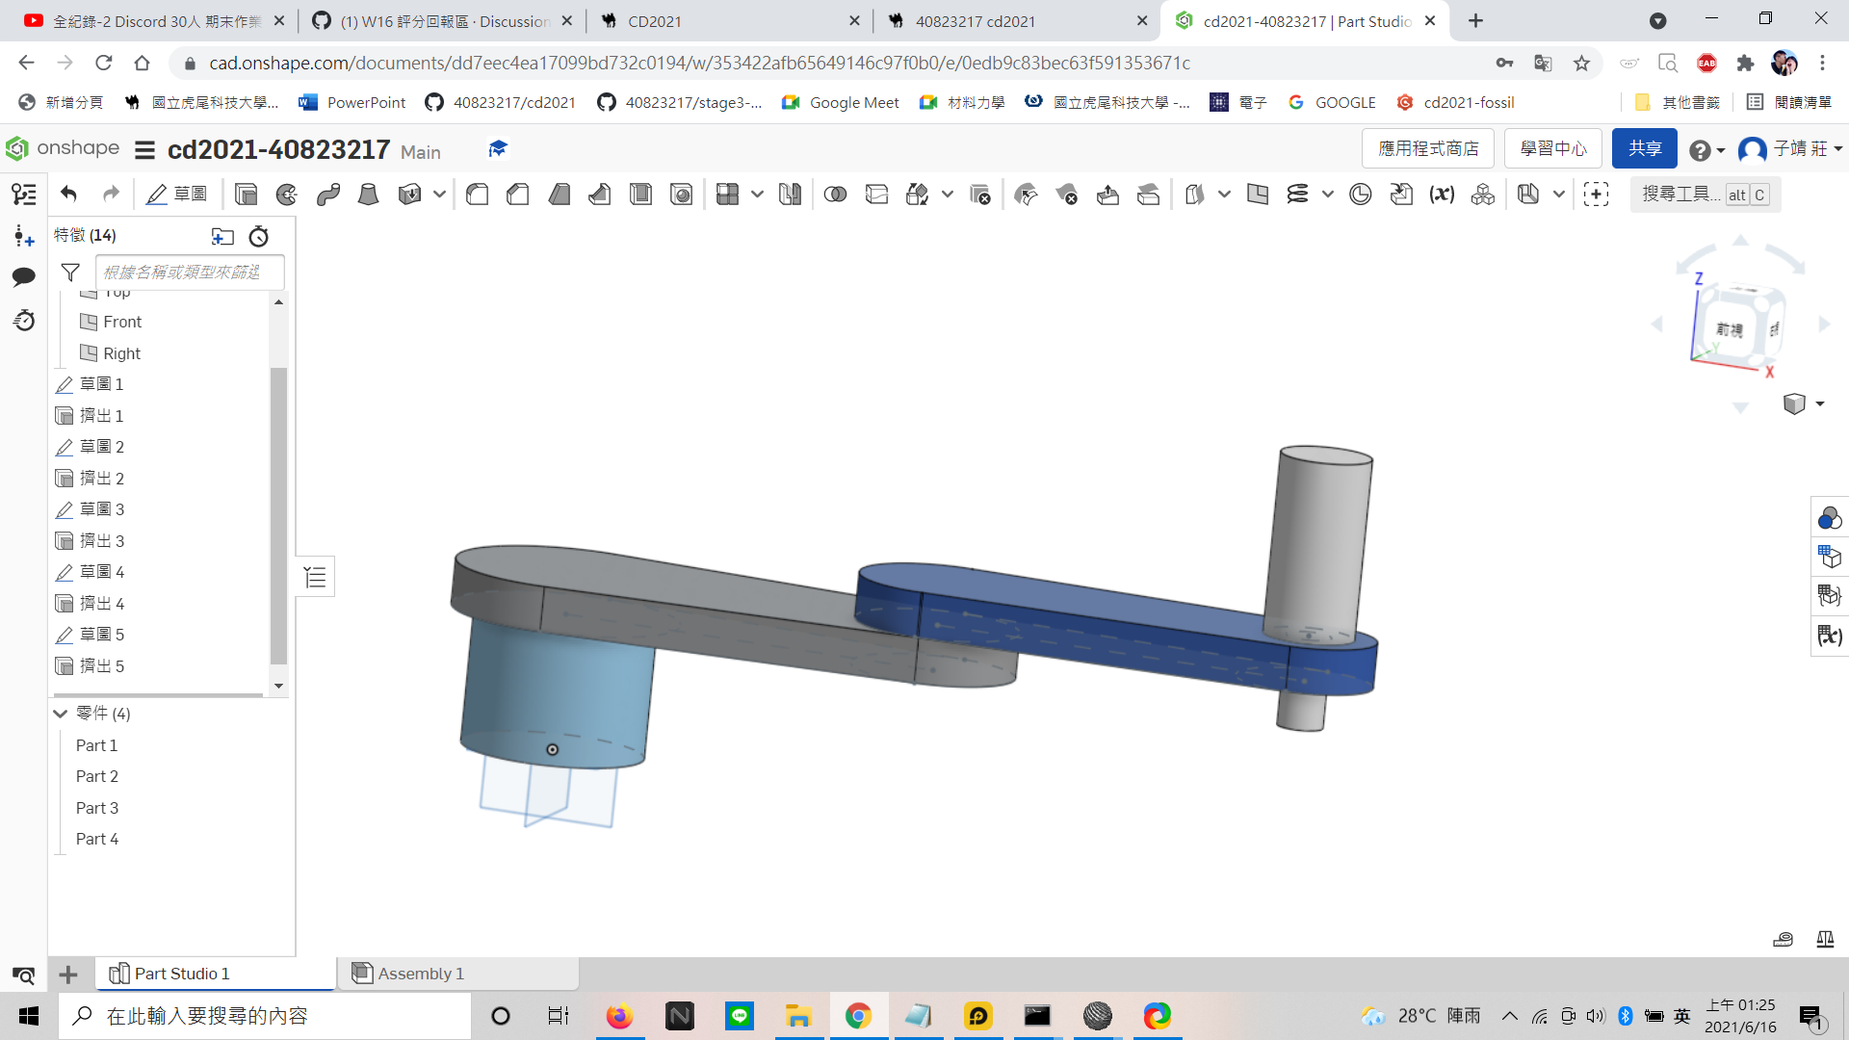The height and width of the screenshot is (1040, 1849).
Task: Open the Appearance editor panel icon
Action: [x=1830, y=519]
